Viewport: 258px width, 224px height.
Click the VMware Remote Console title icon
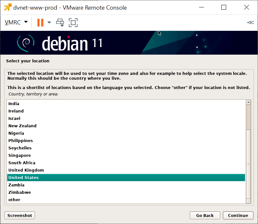[7, 7]
